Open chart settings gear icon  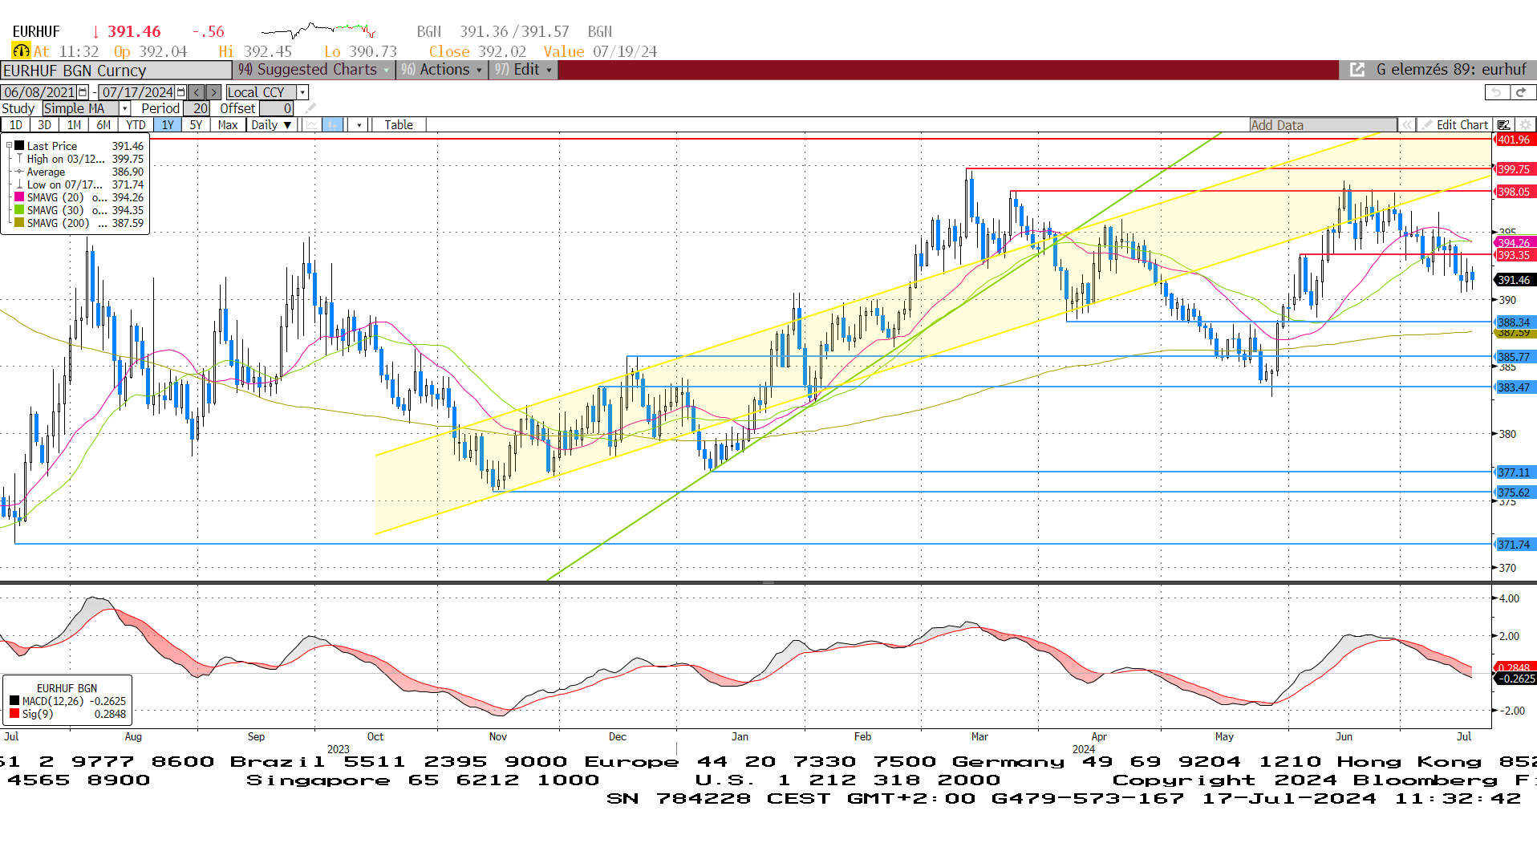(1526, 125)
